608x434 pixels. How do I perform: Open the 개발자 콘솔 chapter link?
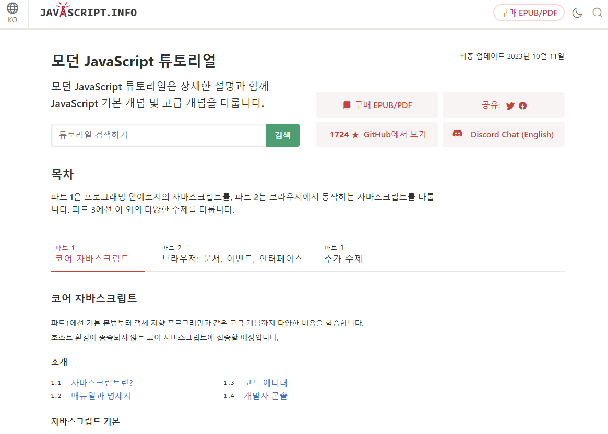tap(266, 396)
